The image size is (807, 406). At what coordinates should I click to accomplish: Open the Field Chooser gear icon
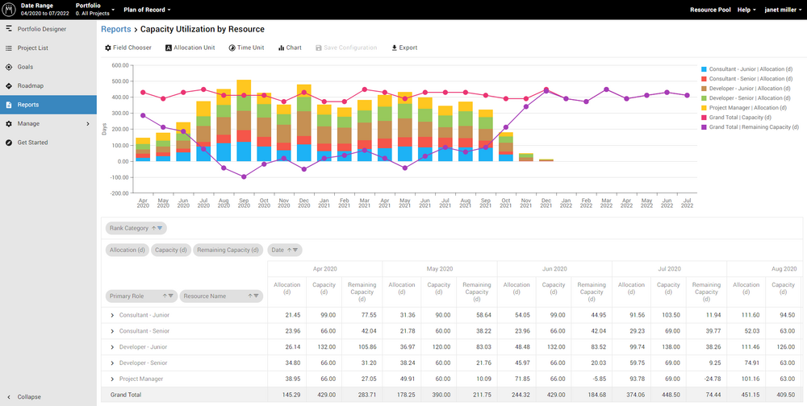tap(108, 48)
